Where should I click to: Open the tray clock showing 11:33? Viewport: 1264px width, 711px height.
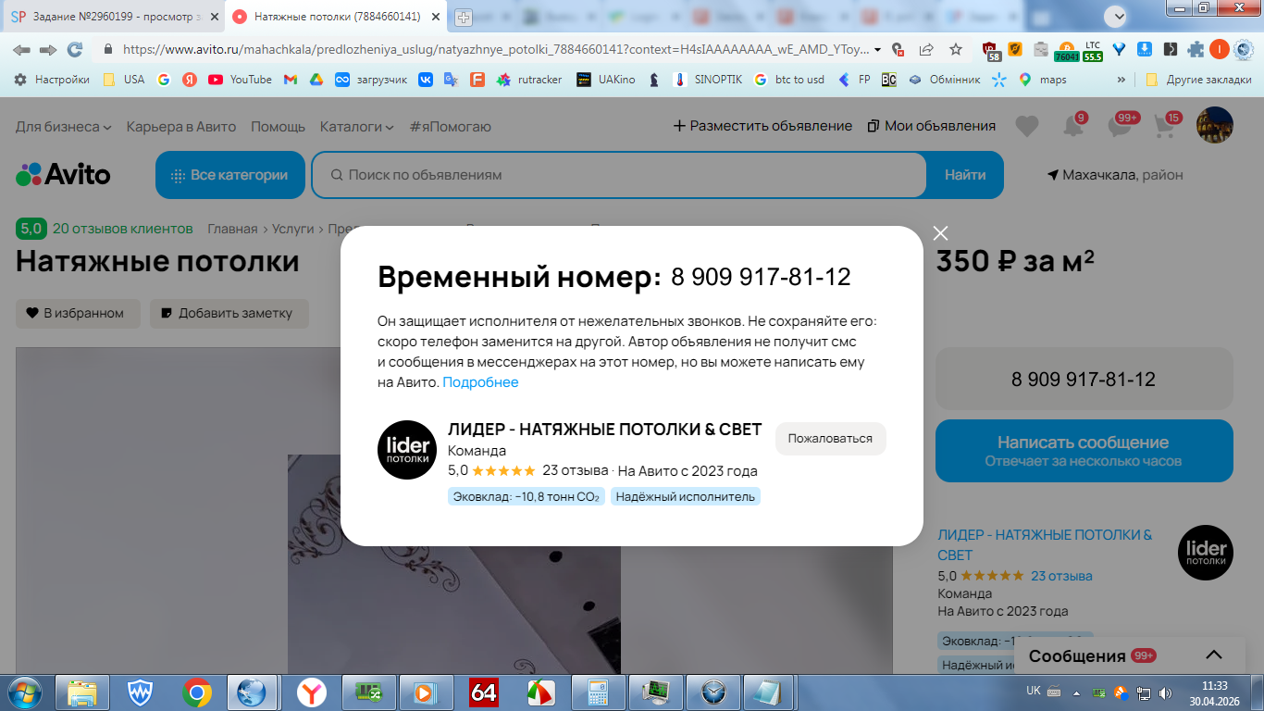[x=1214, y=692]
